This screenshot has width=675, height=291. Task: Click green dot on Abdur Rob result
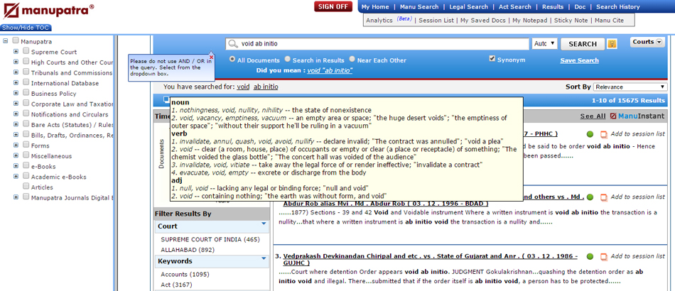[x=590, y=197]
